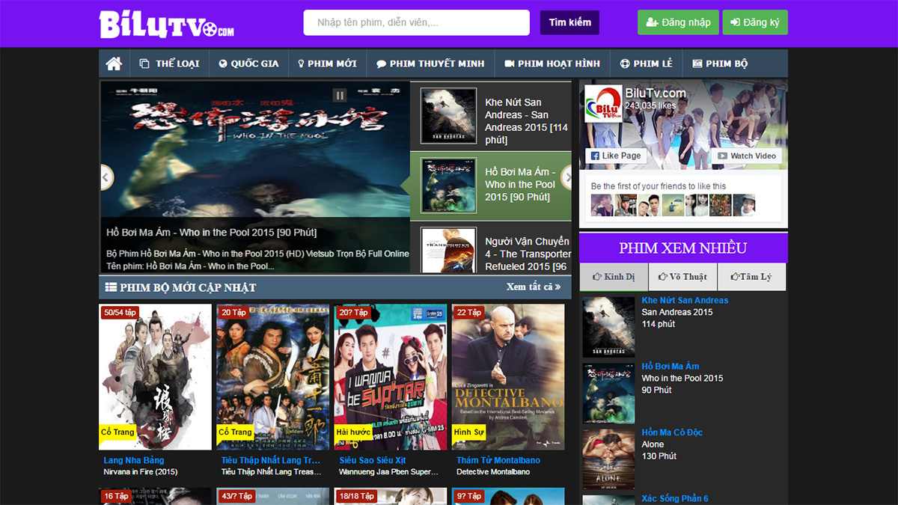Click the Khe Nứt San Andreas sidebar link
898x505 pixels.
pyautogui.click(x=684, y=300)
